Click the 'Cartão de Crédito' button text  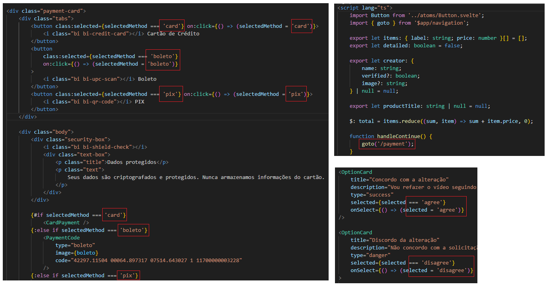pos(173,34)
